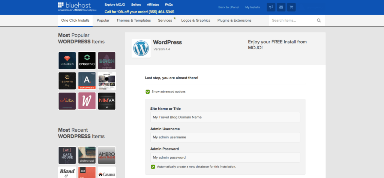Click the bluehost logo in header

click(77, 7)
